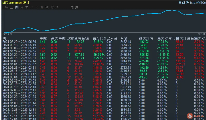
Task: Select row 2024.04.29 ~ 2024.05.05
Action: click(x=103, y=51)
